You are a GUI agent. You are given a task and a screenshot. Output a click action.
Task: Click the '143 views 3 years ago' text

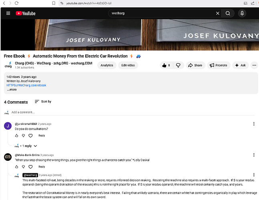point(22,77)
